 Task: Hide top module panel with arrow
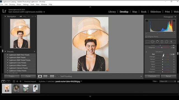tap(90, 7)
